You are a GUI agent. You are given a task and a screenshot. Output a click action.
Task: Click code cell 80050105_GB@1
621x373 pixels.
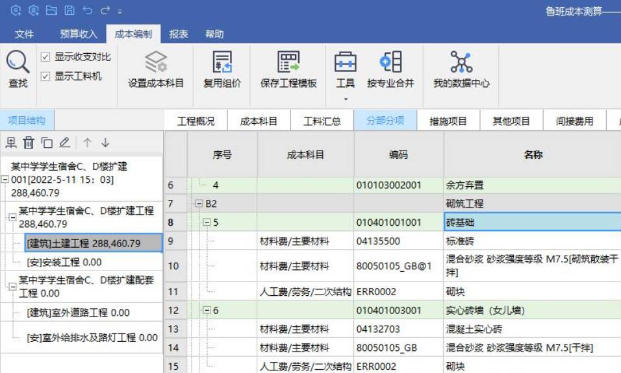click(x=398, y=266)
